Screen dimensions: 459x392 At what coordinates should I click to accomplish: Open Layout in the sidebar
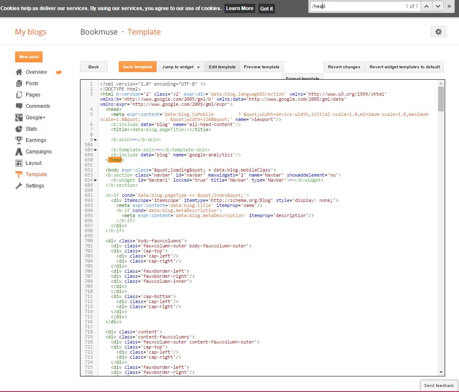tap(33, 163)
